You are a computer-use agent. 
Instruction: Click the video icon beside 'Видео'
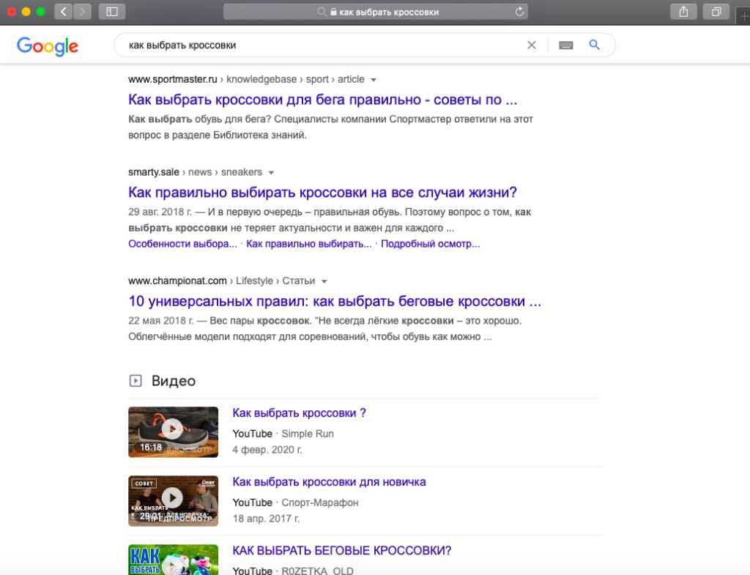(135, 381)
